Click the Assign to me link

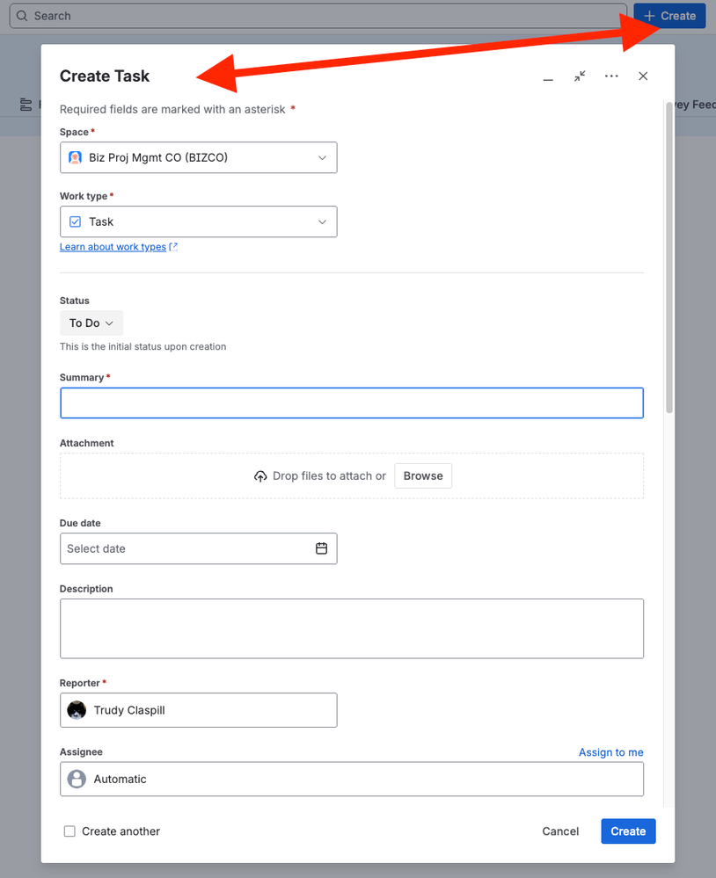tap(611, 752)
